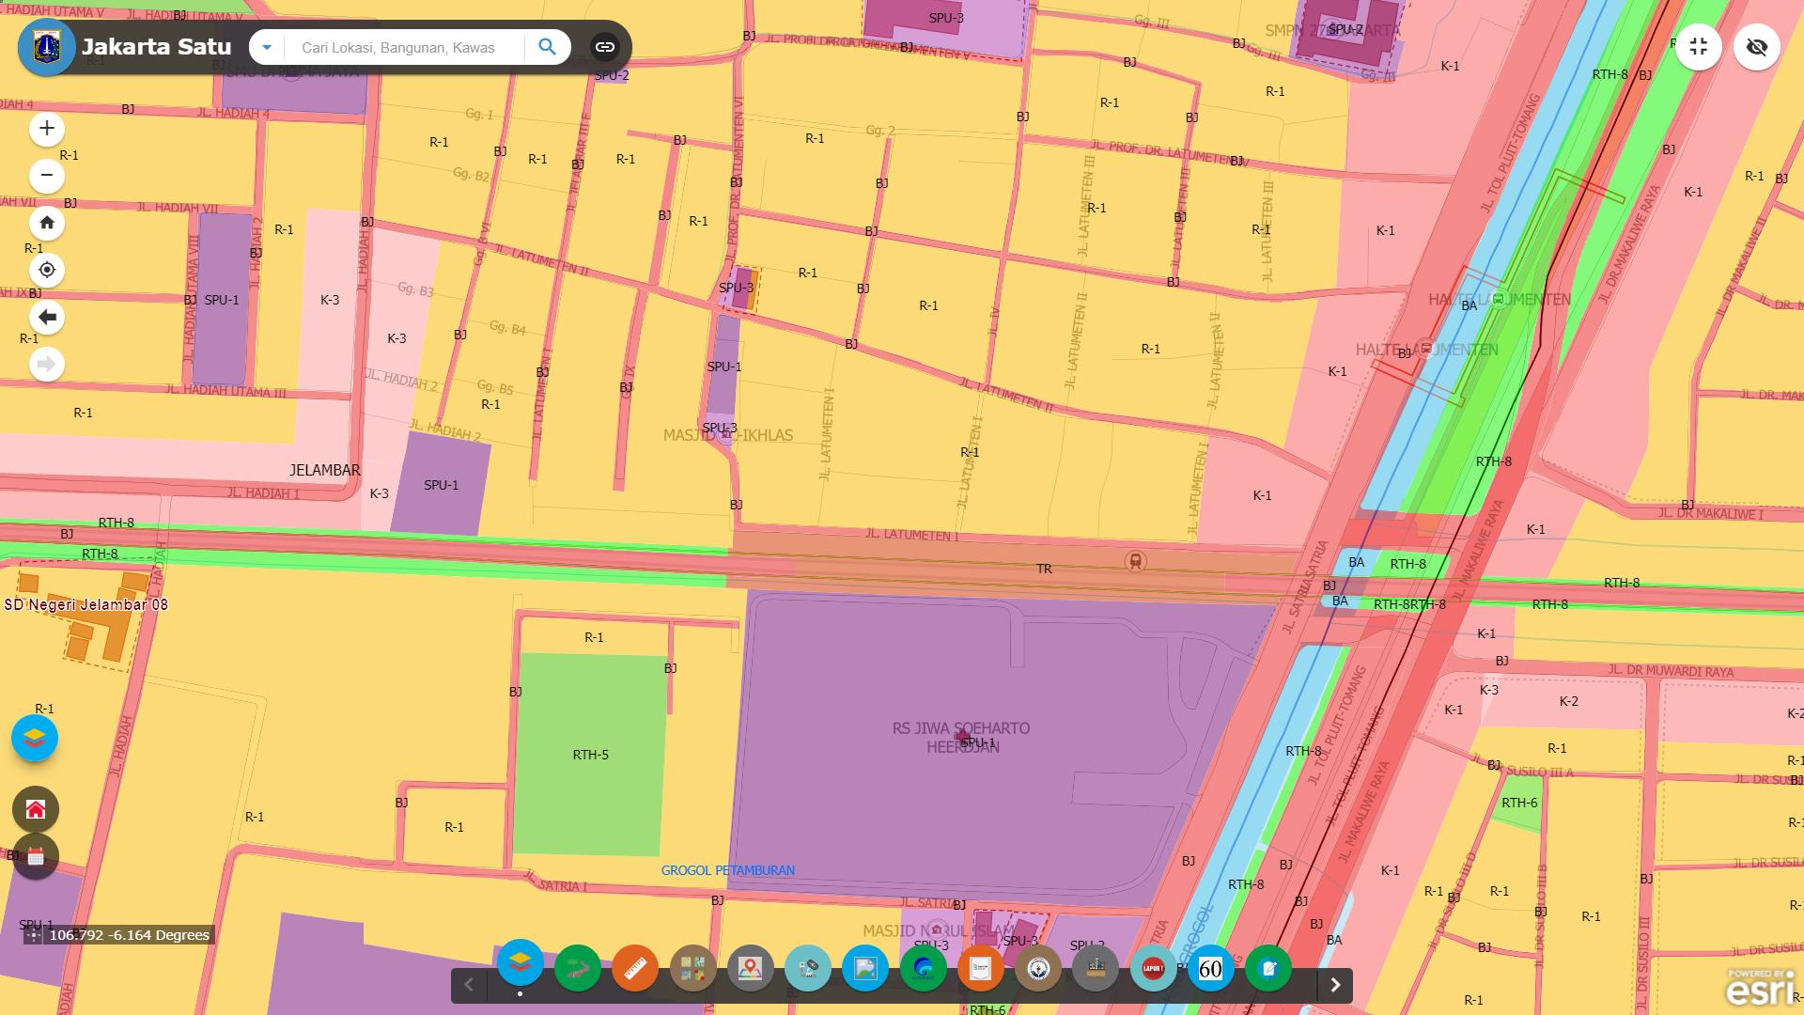The height and width of the screenshot is (1015, 1804).
Task: Toggle the layer stack button on left
Action: pos(35,738)
